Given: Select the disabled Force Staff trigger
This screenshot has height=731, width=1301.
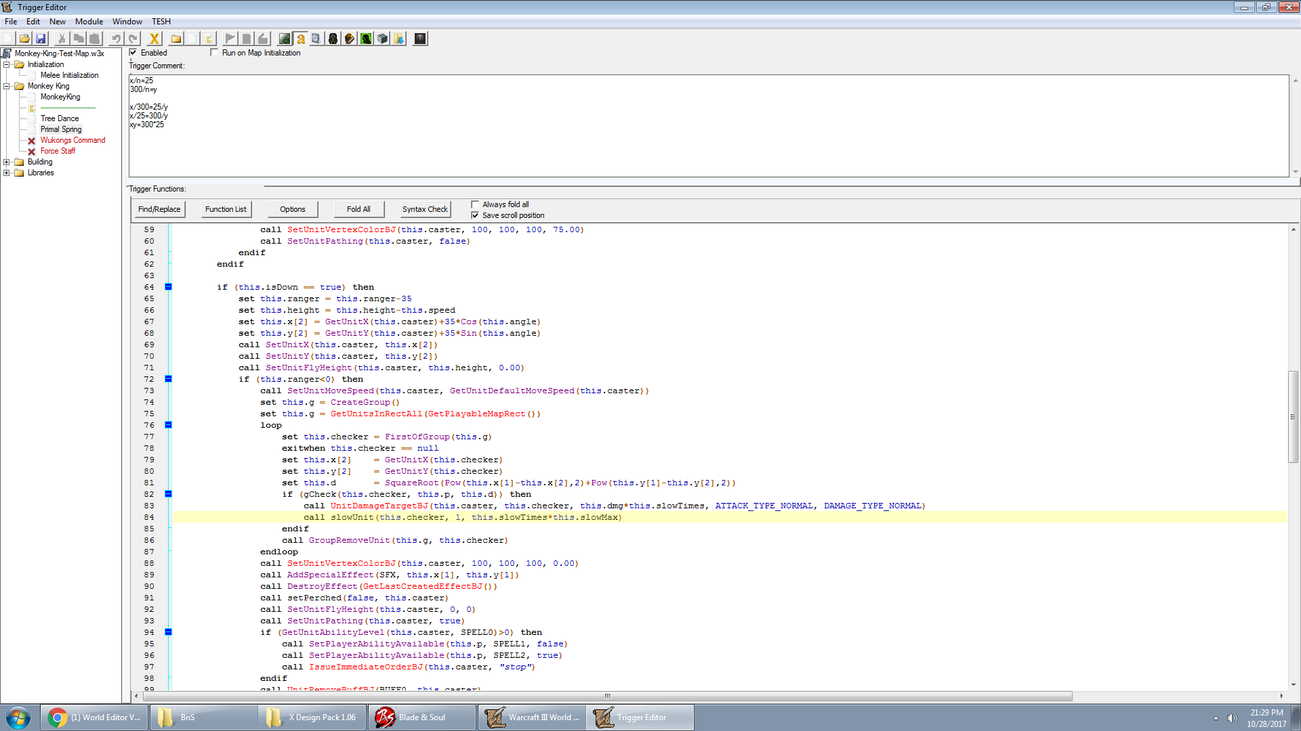Looking at the screenshot, I should [x=58, y=151].
